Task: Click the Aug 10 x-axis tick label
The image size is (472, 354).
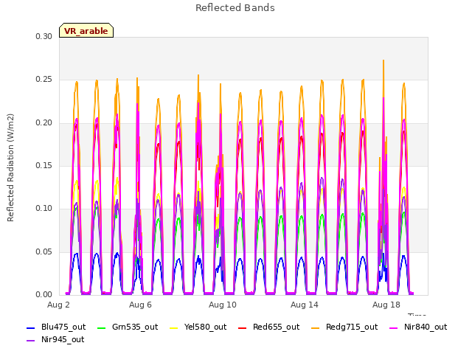Action: (223, 305)
